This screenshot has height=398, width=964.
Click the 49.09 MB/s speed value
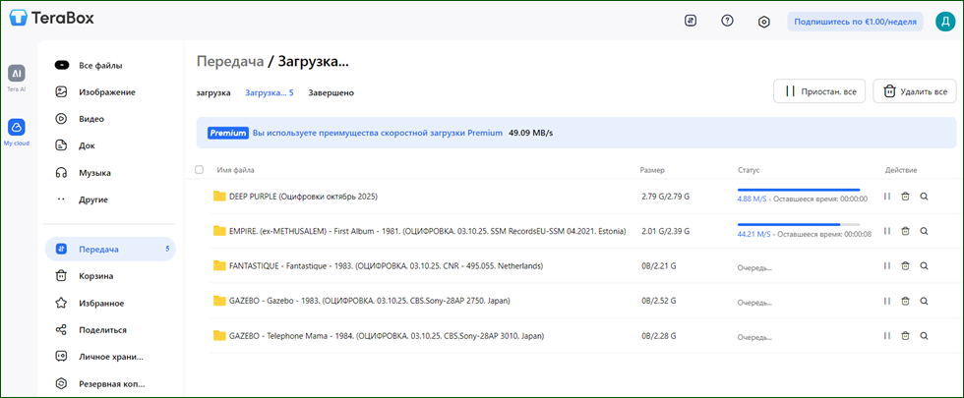point(530,133)
